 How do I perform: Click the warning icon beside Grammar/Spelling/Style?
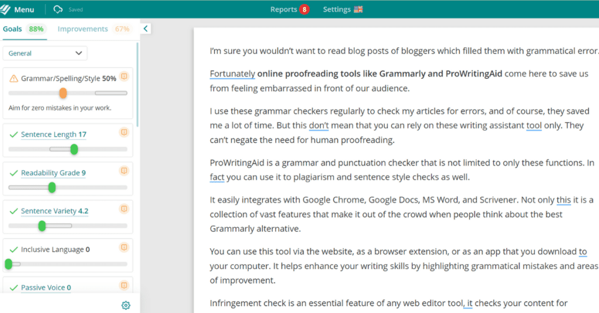[x=14, y=78]
